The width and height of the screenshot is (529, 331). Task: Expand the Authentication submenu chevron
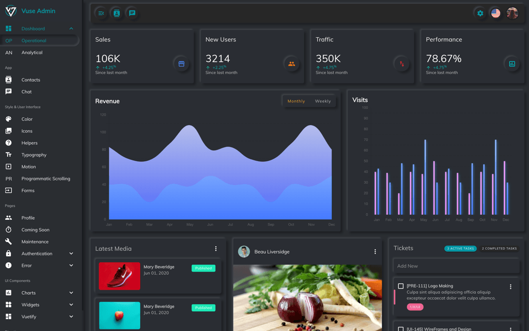(71, 253)
